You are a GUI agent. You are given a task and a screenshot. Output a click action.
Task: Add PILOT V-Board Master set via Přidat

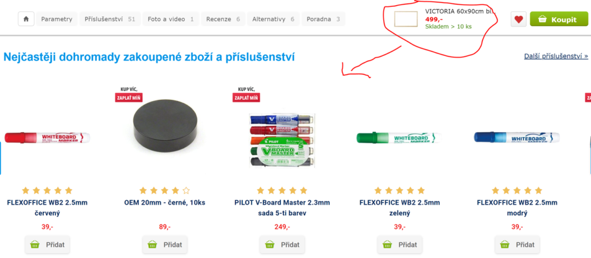click(x=282, y=244)
